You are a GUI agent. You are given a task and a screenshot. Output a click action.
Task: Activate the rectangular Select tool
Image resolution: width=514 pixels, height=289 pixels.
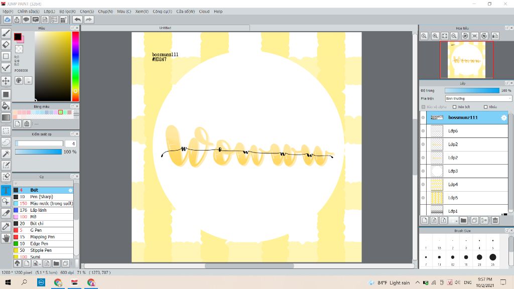(6, 131)
